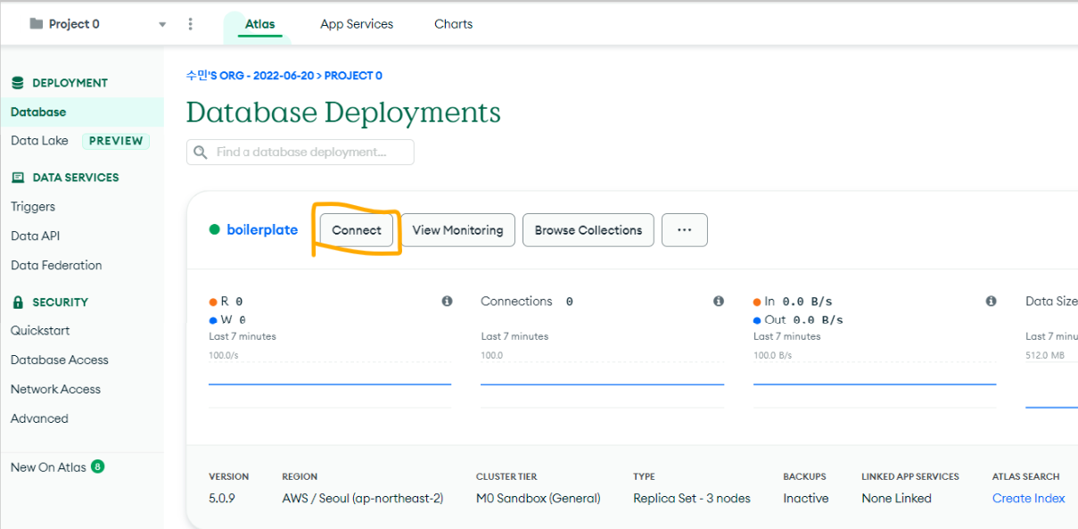The height and width of the screenshot is (529, 1078).
Task: Switch to the Charts tab
Action: (453, 24)
